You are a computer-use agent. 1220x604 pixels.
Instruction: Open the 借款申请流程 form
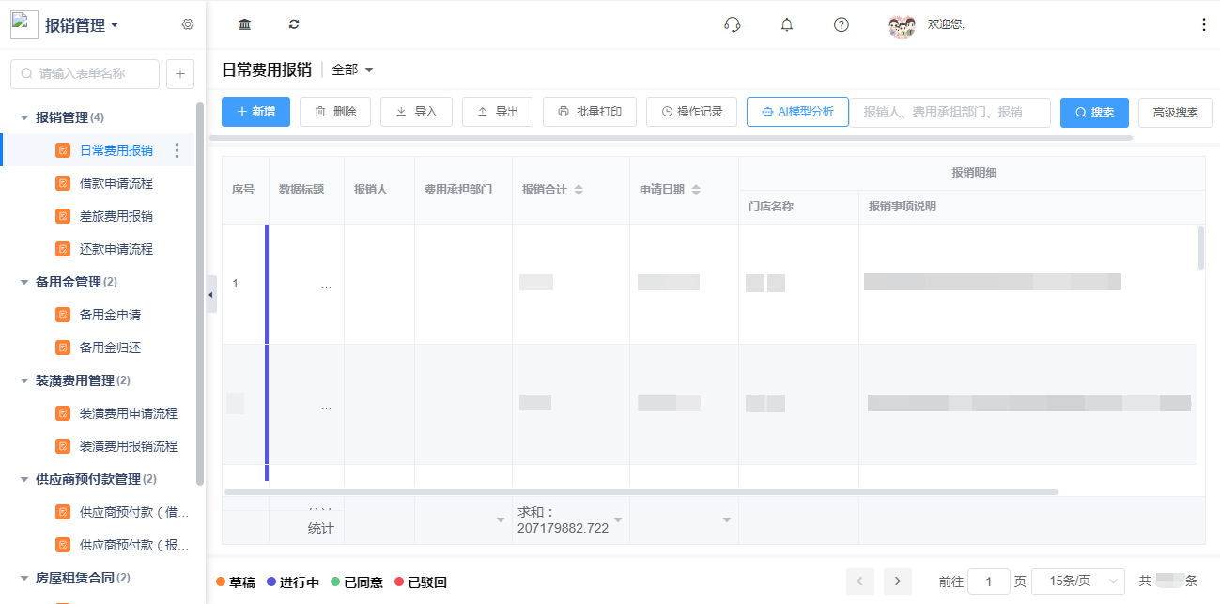(x=116, y=183)
